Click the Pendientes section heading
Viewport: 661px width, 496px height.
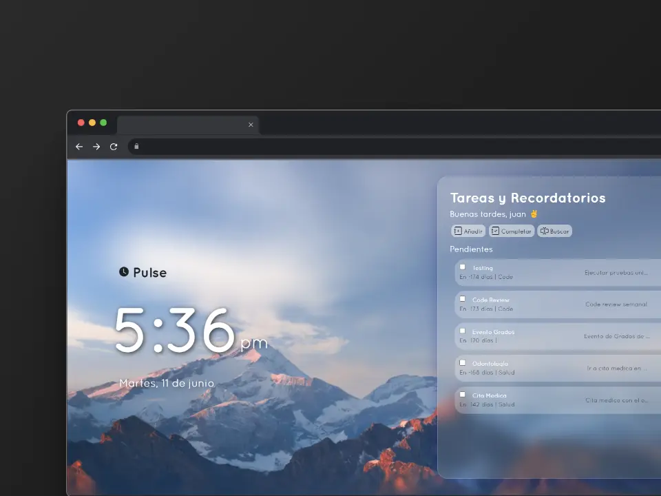[471, 249]
